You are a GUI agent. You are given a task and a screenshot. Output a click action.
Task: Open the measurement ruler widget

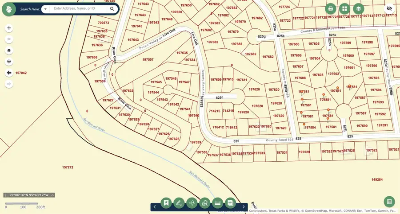(x=218, y=203)
